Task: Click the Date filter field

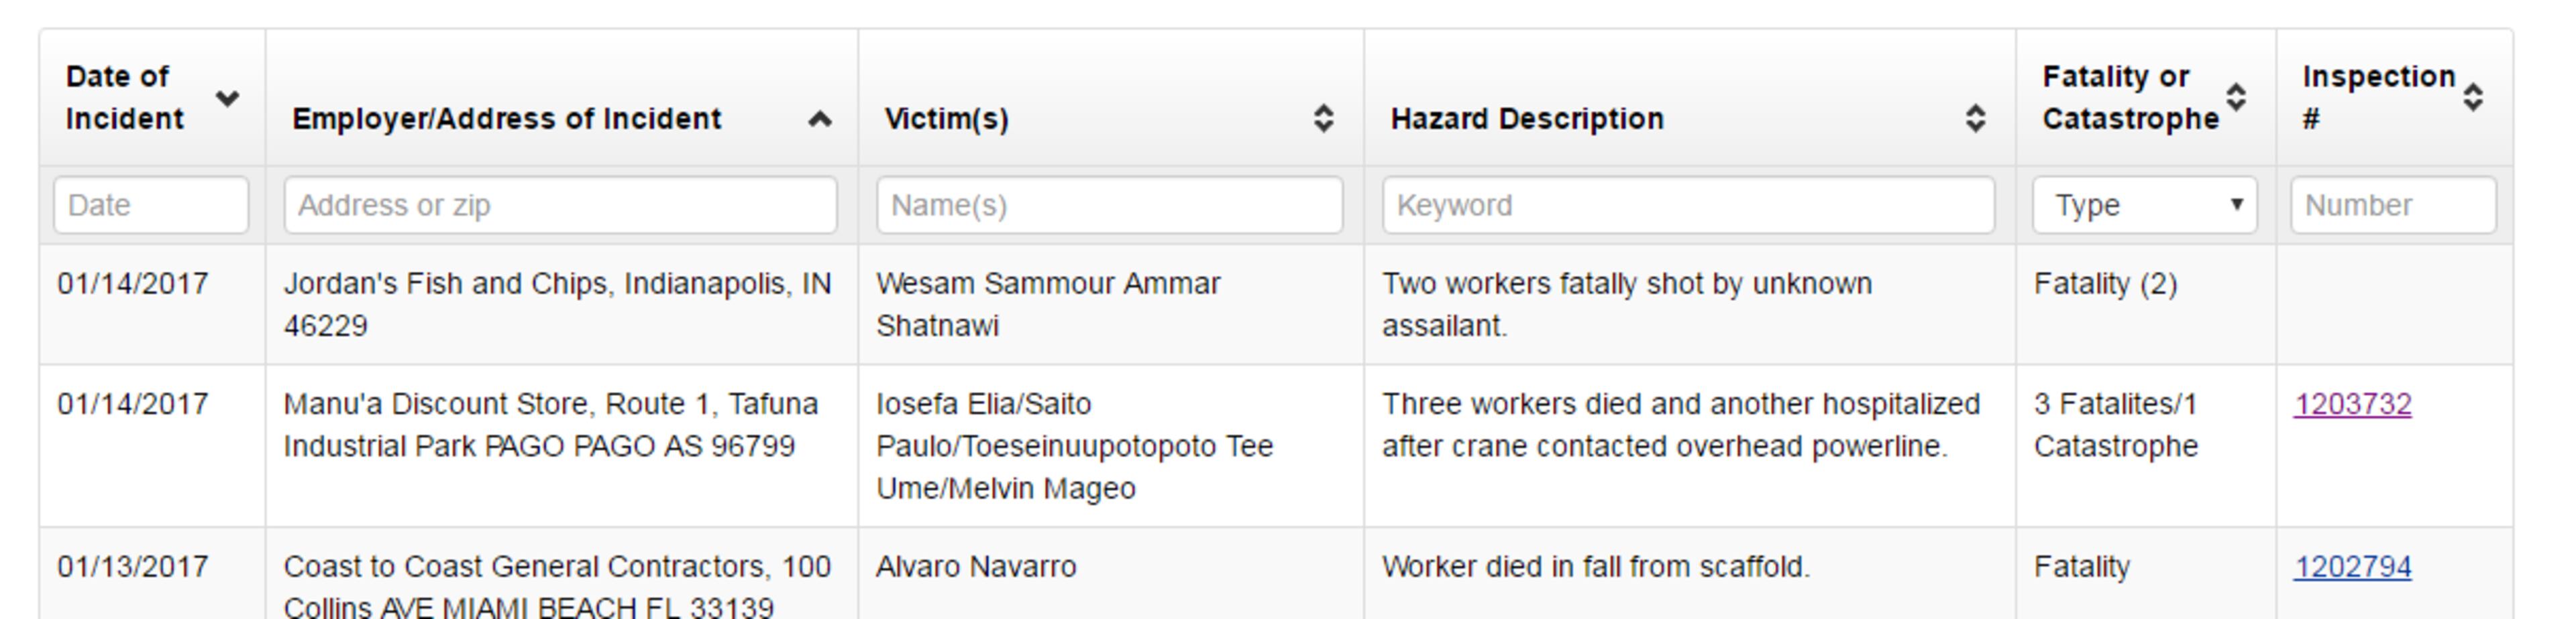Action: tap(151, 206)
